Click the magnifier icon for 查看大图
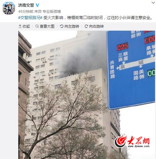156x159 pixels. pyautogui.click(x=37, y=26)
